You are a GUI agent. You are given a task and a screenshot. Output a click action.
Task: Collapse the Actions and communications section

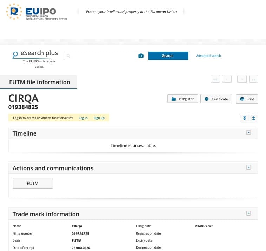[248, 167]
